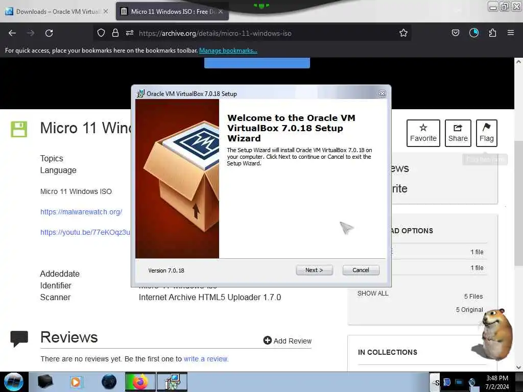Open the Firefox hamburger menu
This screenshot has height=392, width=523.
tap(511, 33)
